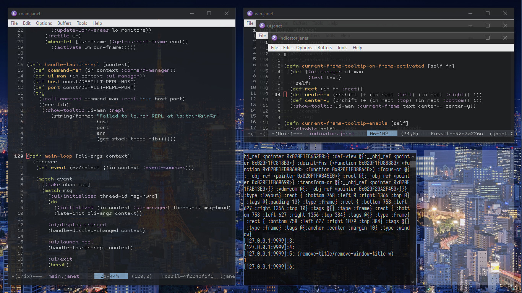Viewport: 522px width, 293px height.
Task: Maximize the main.janet window
Action: (x=209, y=13)
